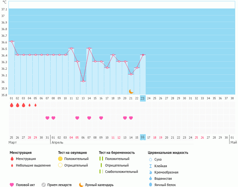238x187 pixels.
Task: Click the red date 25 before April 26
Action: pyautogui.click(x=197, y=137)
